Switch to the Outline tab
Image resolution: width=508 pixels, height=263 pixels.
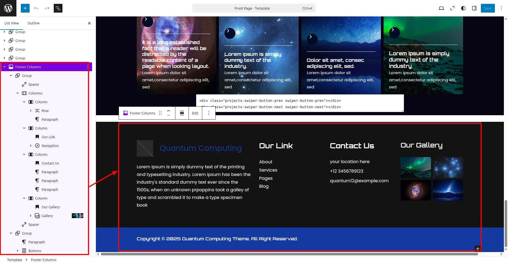33,23
